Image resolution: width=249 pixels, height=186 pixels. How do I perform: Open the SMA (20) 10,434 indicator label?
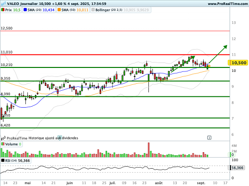click(x=39, y=10)
